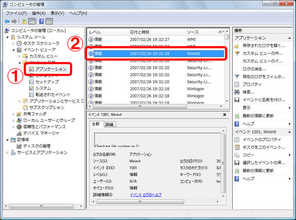Expand カスタム ビュー node

[20, 56]
